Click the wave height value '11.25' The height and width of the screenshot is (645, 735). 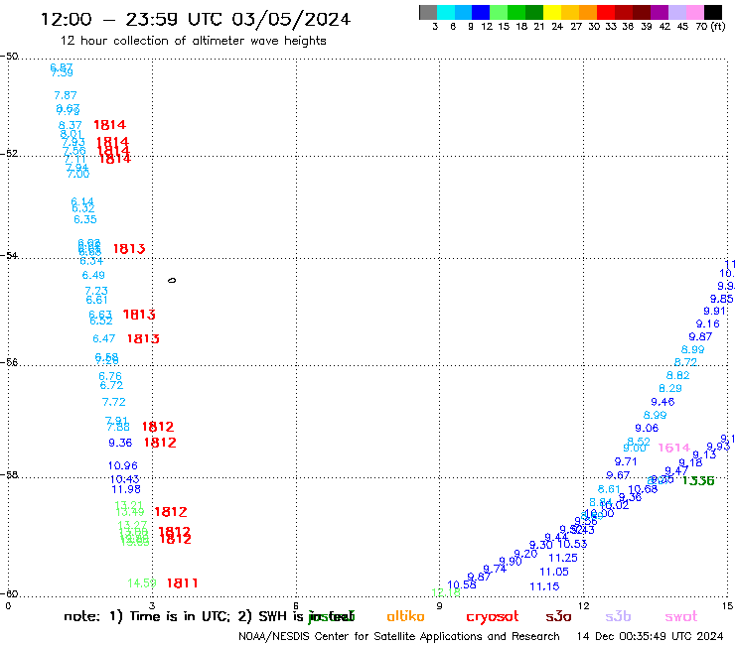(563, 558)
